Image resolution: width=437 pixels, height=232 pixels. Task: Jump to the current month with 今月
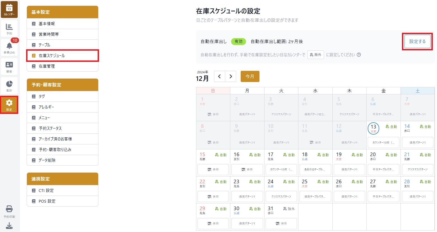click(x=250, y=76)
